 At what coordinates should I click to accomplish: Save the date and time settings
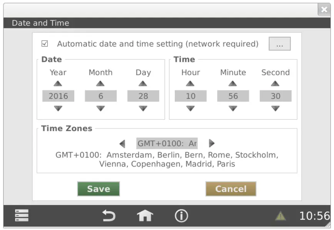click(99, 189)
